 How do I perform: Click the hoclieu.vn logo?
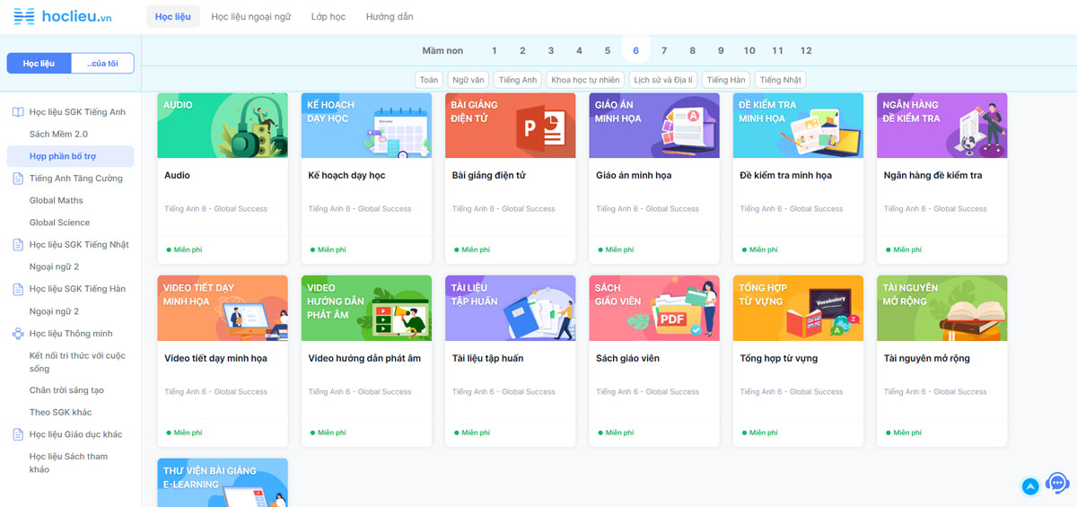[x=63, y=16]
